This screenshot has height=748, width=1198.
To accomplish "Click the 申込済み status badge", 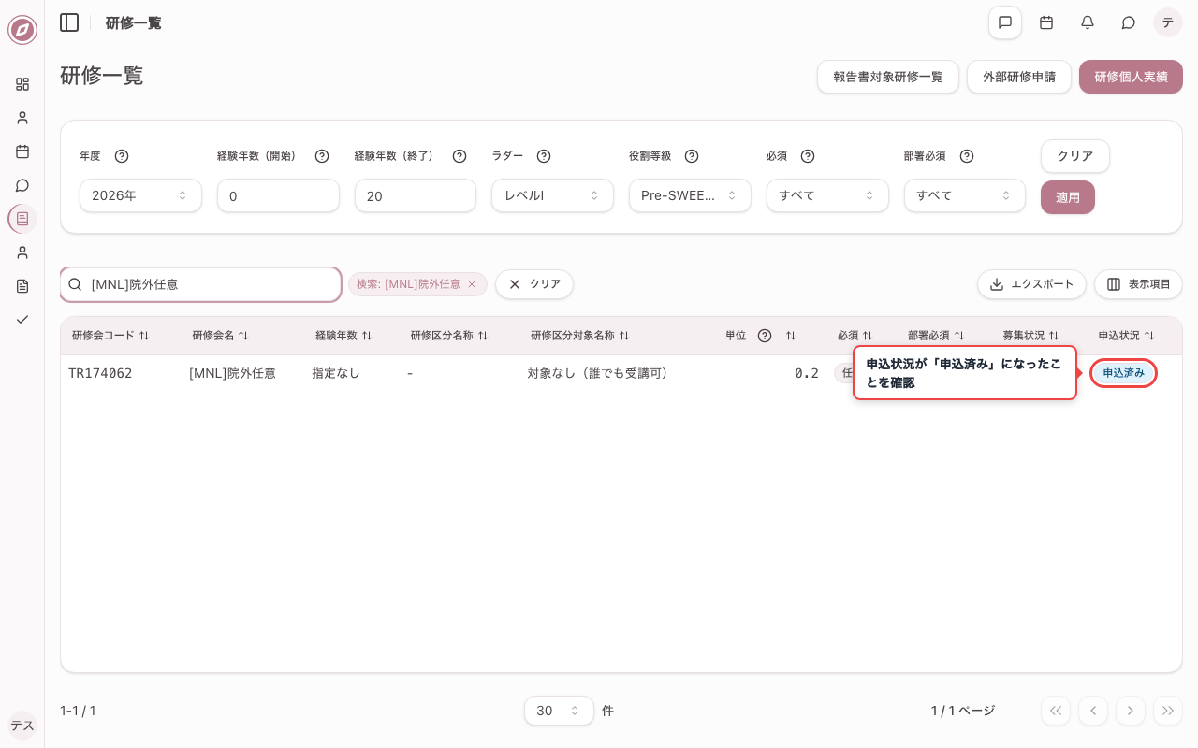I will (x=1123, y=373).
